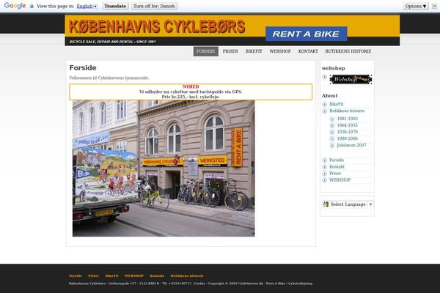Click bullet icon next to sidebar Kontakt
This screenshot has width=440, height=293.
click(x=324, y=167)
